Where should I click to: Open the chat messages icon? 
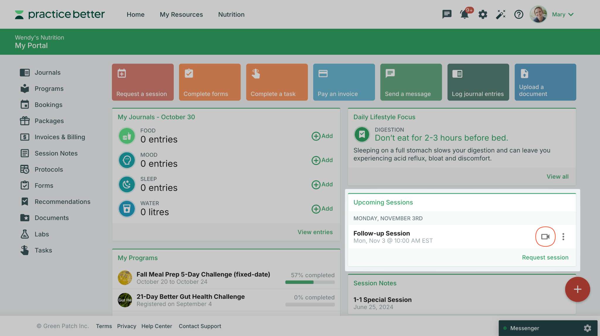pyautogui.click(x=446, y=14)
